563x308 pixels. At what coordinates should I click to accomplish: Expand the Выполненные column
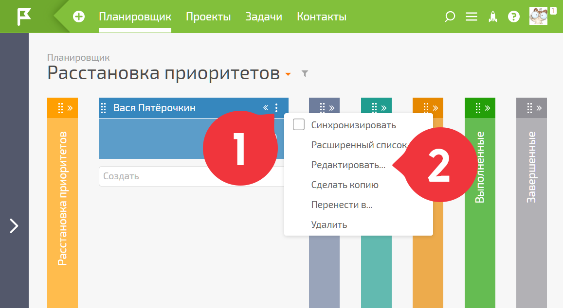(x=488, y=108)
